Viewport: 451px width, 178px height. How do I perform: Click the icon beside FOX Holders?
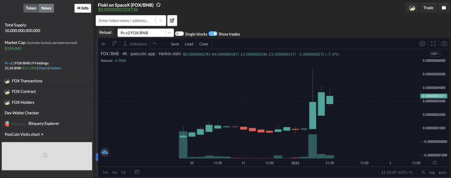[7, 102]
